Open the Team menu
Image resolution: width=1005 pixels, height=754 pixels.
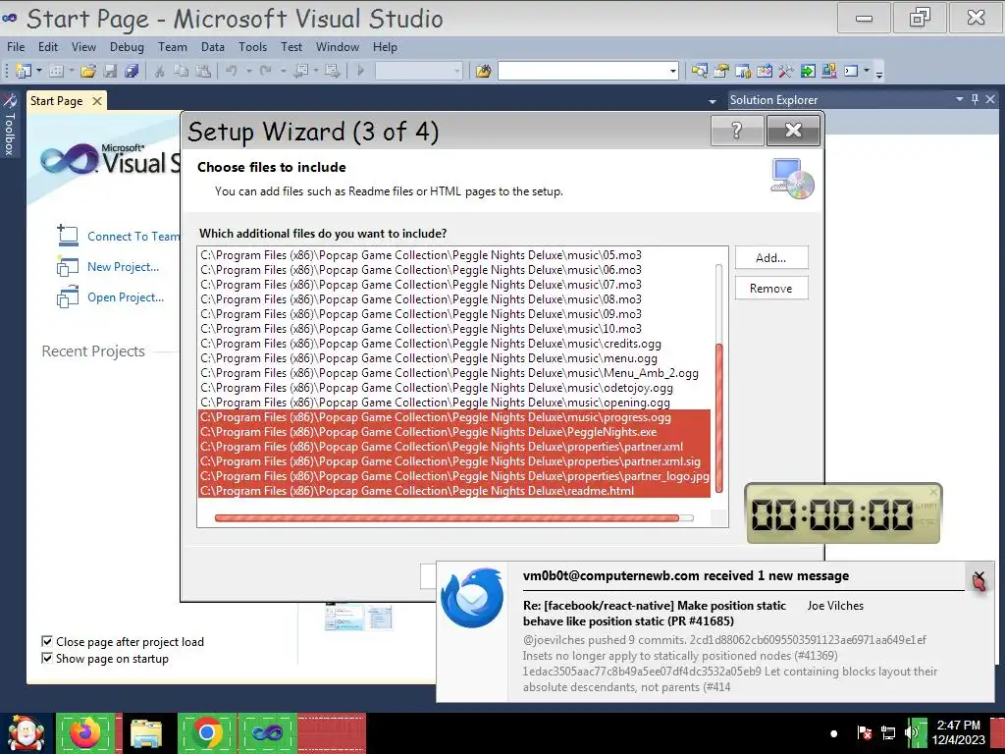173,47
